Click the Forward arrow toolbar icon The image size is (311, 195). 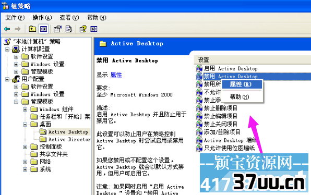tap(18, 29)
